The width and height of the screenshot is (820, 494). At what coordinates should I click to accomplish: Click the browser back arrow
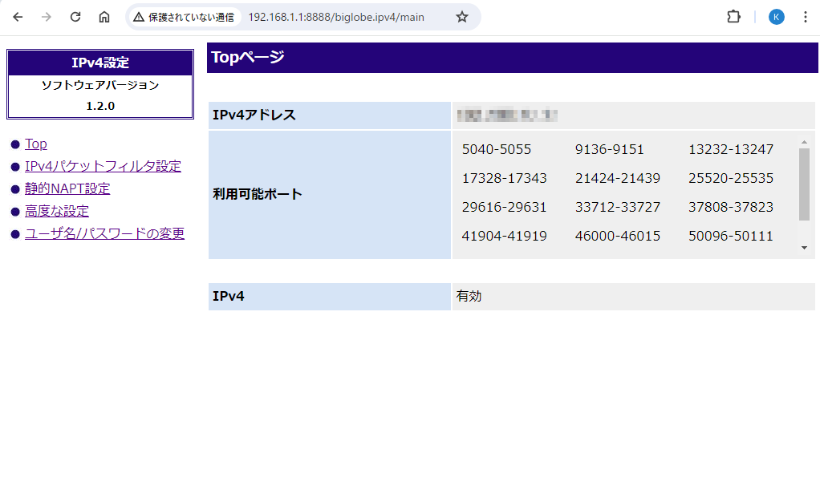18,17
